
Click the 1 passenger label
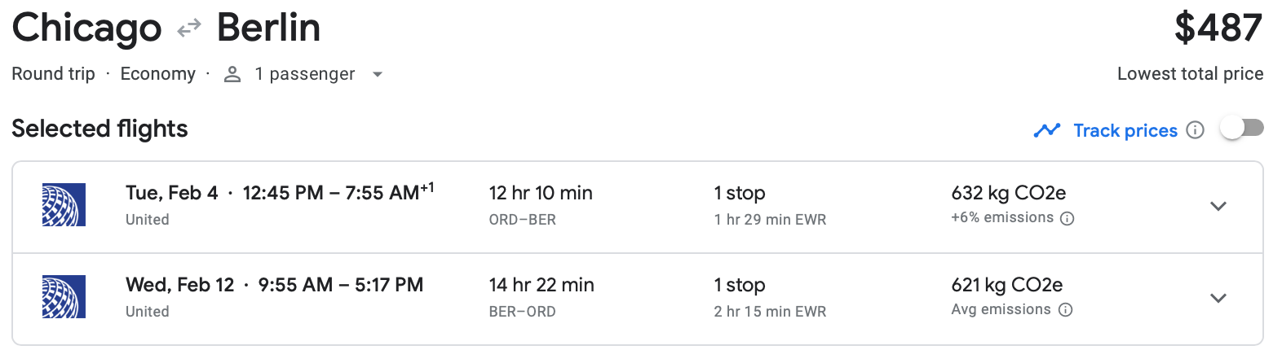point(304,74)
